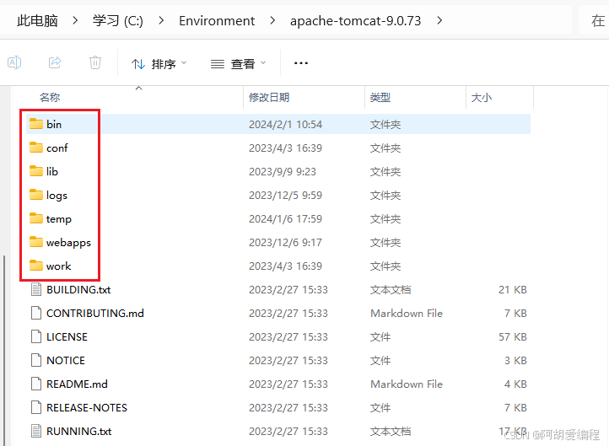
Task: Click the logs folder name
Action: pyautogui.click(x=57, y=196)
